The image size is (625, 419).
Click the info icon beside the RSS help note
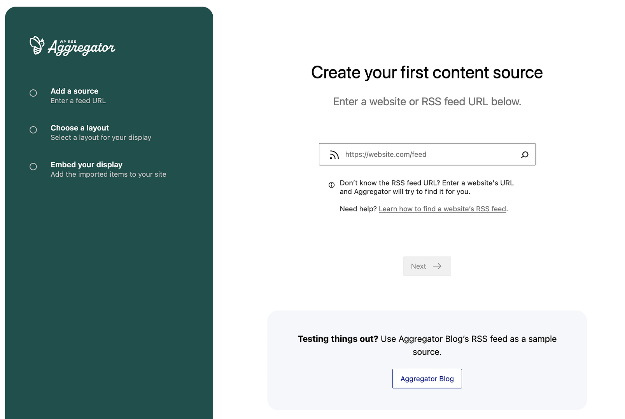tap(331, 185)
